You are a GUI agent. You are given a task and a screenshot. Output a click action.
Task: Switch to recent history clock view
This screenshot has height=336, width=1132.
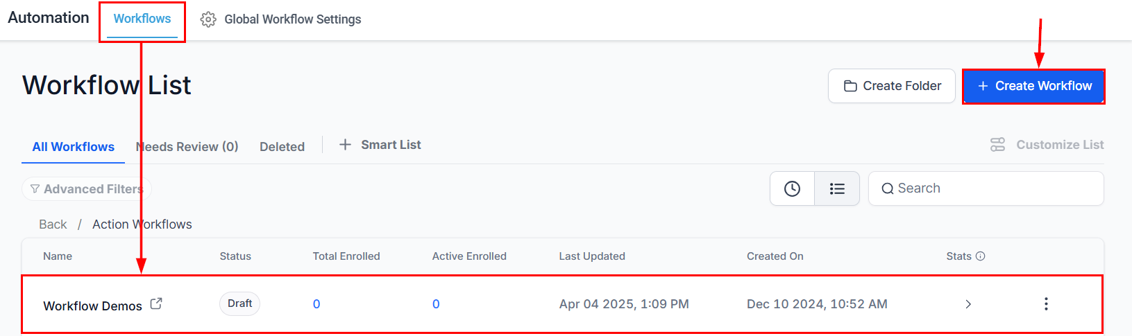point(792,188)
